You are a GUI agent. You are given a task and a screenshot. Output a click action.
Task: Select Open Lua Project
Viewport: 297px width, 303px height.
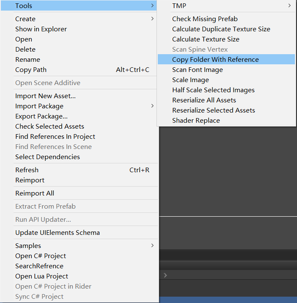[41, 276]
